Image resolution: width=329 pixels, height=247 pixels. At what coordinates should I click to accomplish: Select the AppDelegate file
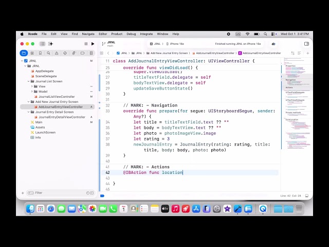tap(44, 71)
